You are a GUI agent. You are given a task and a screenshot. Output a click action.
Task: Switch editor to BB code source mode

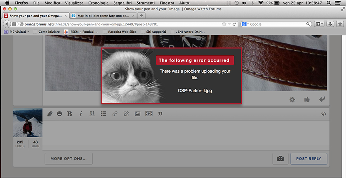[x=323, y=114]
